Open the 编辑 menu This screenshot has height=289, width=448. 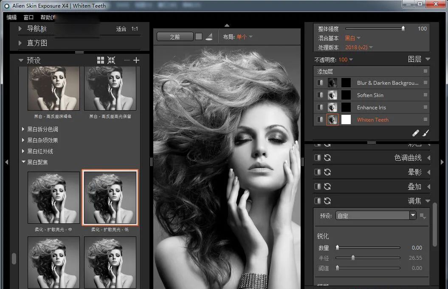click(12, 17)
